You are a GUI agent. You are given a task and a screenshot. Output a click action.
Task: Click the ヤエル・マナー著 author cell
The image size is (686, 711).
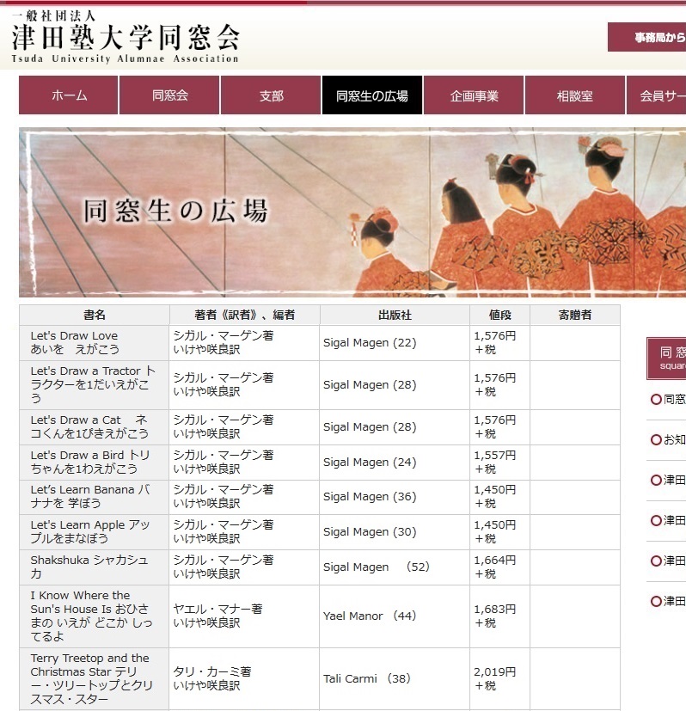click(x=244, y=616)
